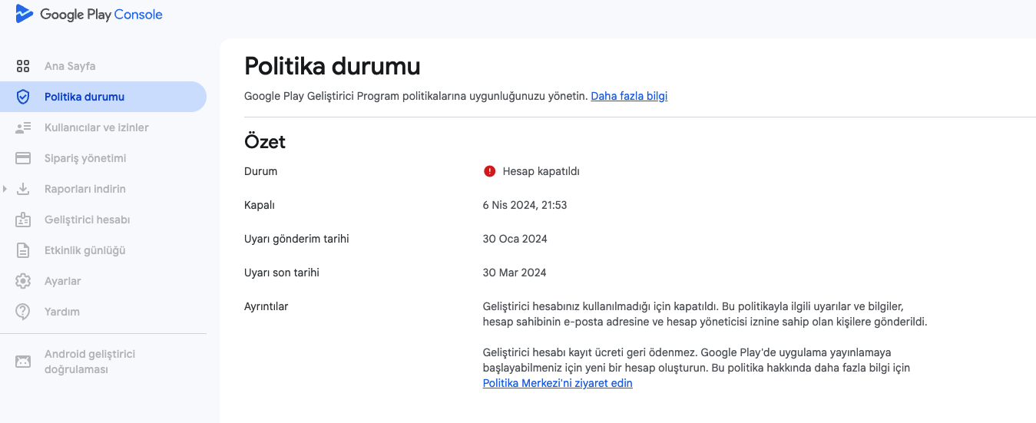Click the Android geliştirici doğrulaması icon
The width and height of the screenshot is (1036, 423).
tap(23, 362)
